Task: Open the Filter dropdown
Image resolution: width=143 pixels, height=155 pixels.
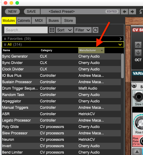Action: point(83,30)
